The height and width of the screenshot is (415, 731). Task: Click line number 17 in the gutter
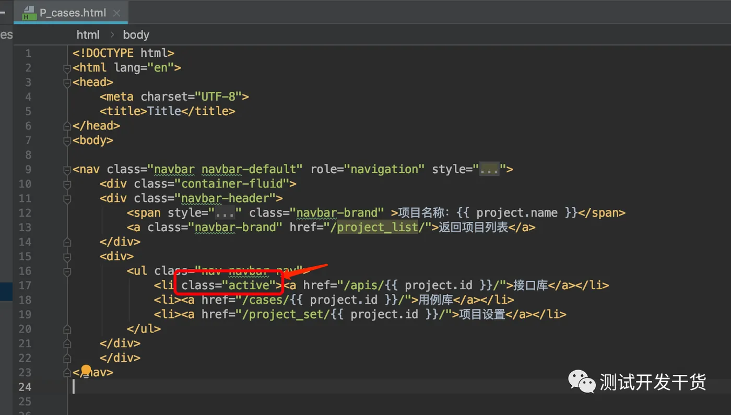(x=25, y=286)
